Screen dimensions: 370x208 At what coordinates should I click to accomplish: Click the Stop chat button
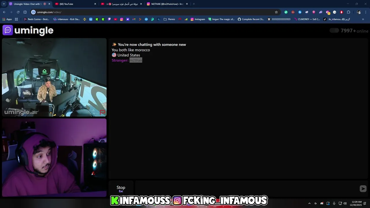point(121,189)
